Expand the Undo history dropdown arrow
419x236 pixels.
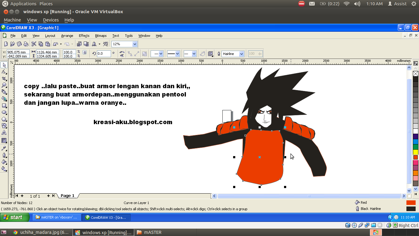pos(61,44)
